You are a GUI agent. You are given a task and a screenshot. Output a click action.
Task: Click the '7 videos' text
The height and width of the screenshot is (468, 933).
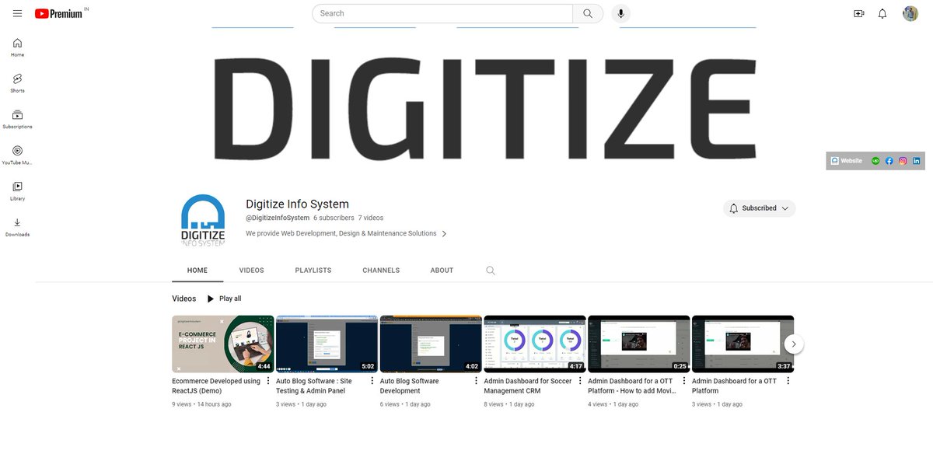[371, 218]
